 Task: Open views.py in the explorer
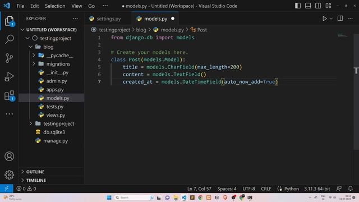51,115
